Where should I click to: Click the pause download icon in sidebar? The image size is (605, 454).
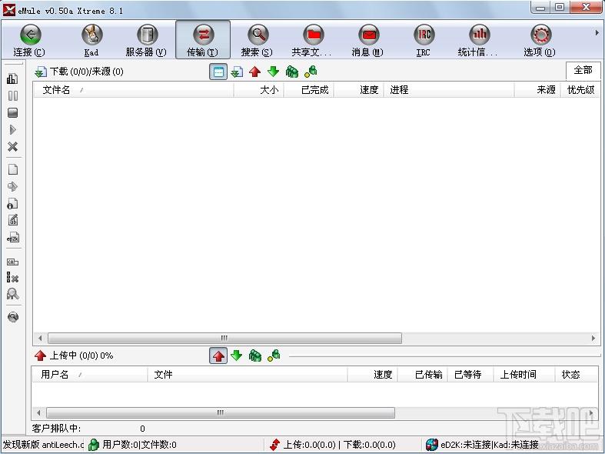point(13,95)
